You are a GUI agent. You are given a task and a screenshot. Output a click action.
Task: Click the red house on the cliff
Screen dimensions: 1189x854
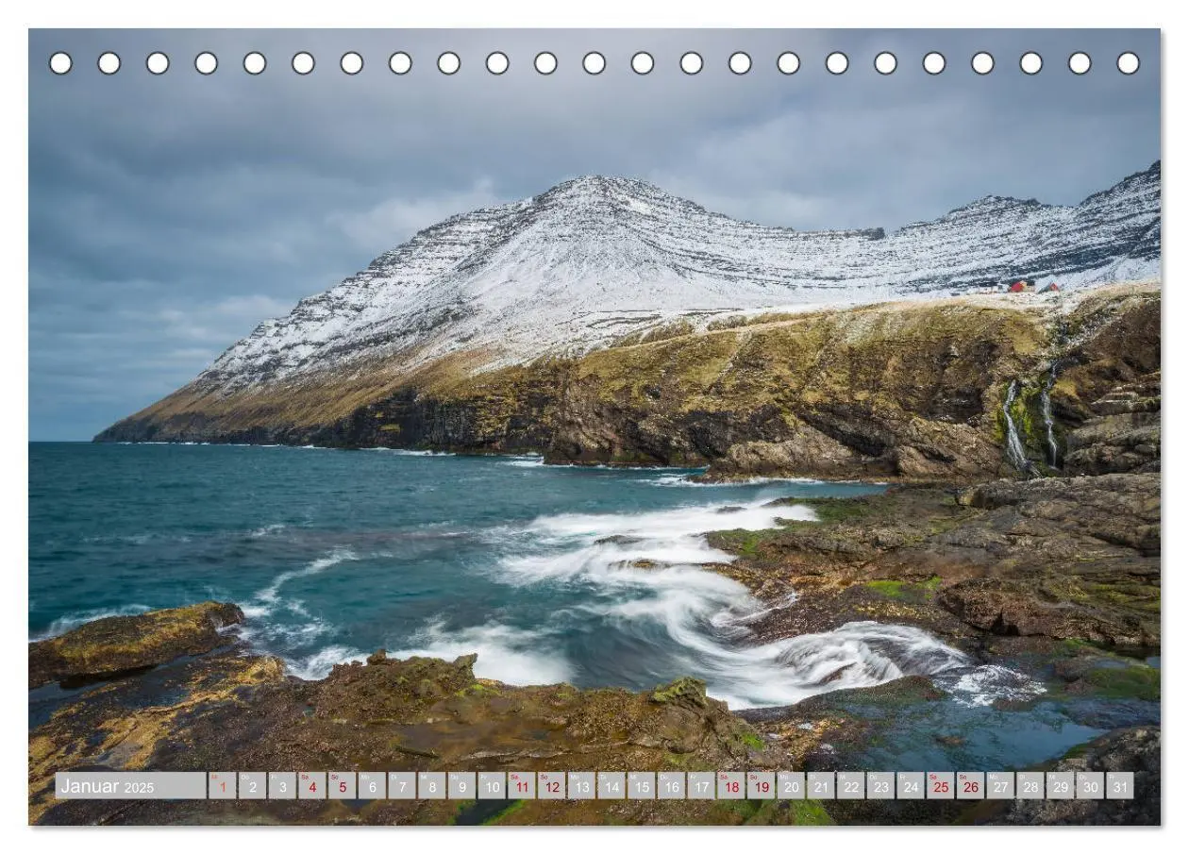1019,285
